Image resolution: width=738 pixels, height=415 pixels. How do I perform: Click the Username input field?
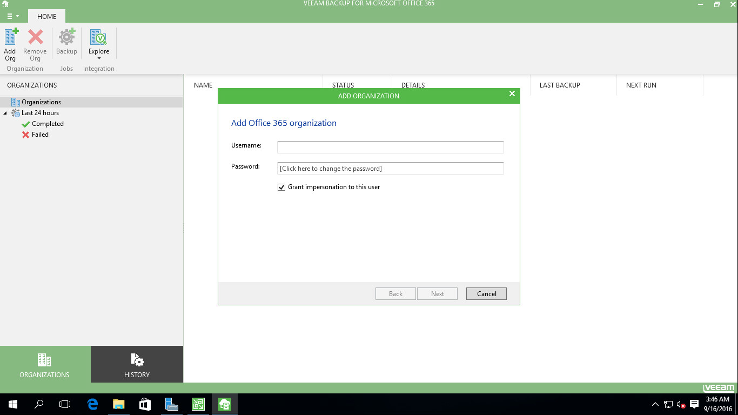(x=390, y=147)
